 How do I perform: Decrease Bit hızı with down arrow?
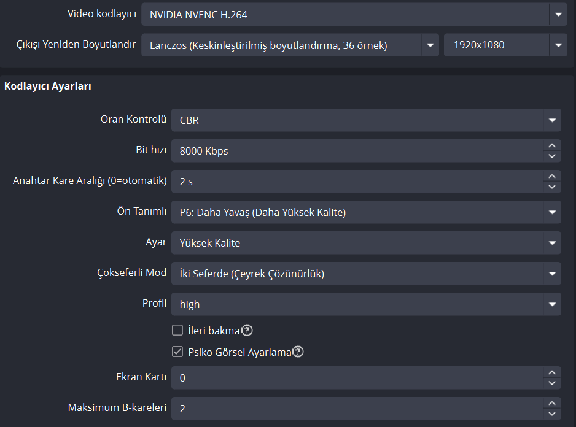(552, 156)
